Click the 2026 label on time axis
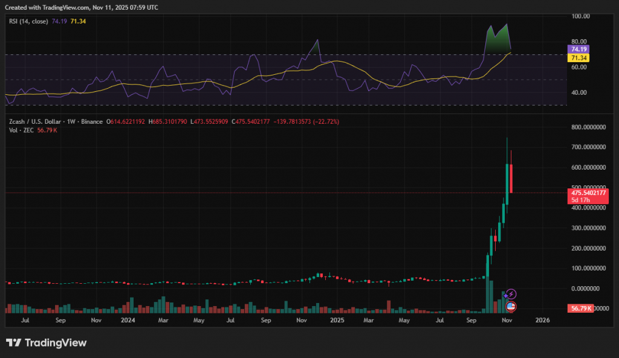Screen dimensions: 619x358 pos(542,320)
